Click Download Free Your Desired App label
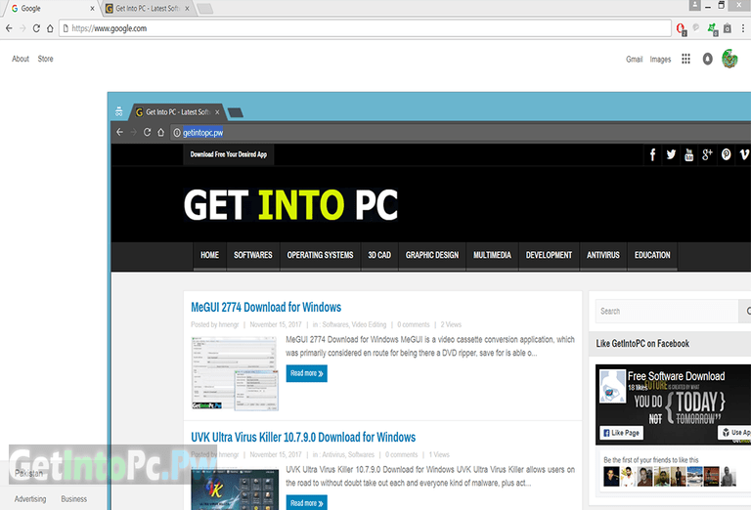 229,154
